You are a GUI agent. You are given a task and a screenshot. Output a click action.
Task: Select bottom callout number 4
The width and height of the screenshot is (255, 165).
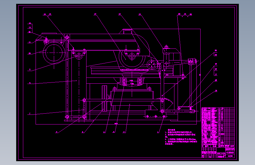point(104,132)
